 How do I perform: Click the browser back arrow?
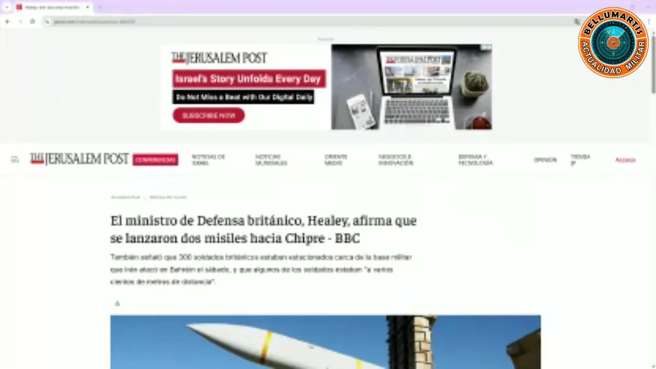7,22
